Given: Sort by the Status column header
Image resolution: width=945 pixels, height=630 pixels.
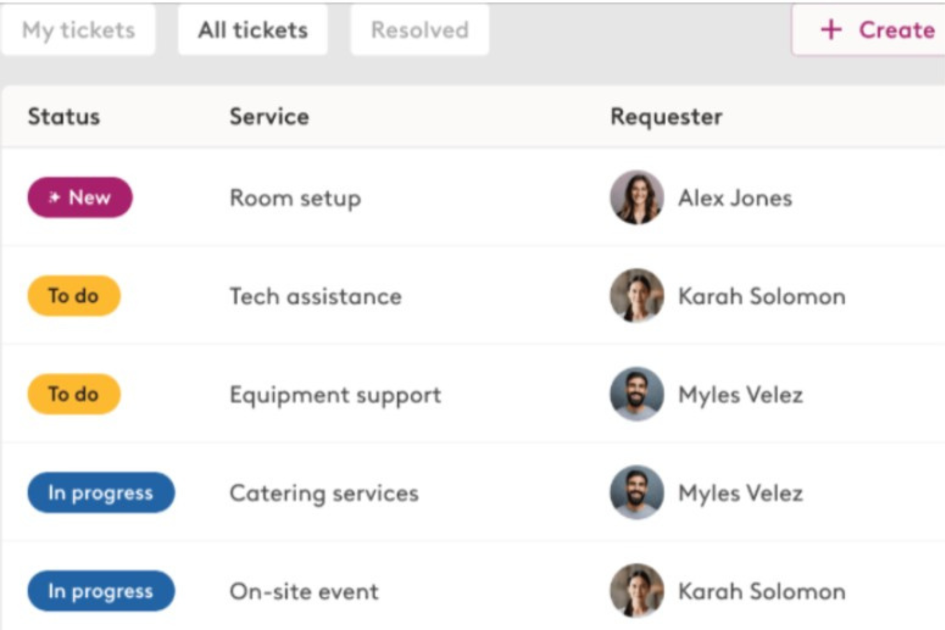Looking at the screenshot, I should [x=64, y=117].
